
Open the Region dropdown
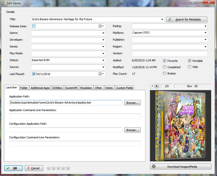tap(205, 47)
